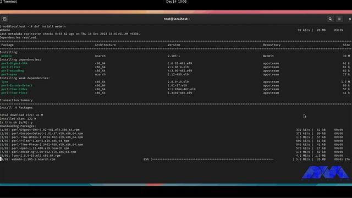Click the perl-Digest-SHA name in the package table
352x198 pixels.
click(x=14, y=63)
